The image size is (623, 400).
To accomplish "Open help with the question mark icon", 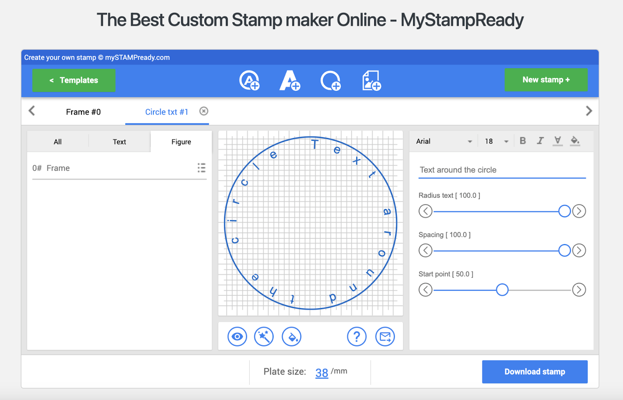I will tap(357, 337).
